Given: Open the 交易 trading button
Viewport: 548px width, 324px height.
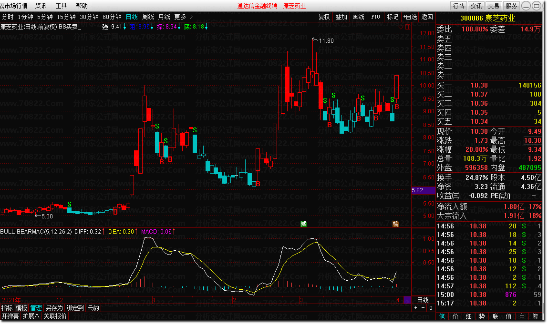Looking at the screenshot, I should pyautogui.click(x=494, y=6).
